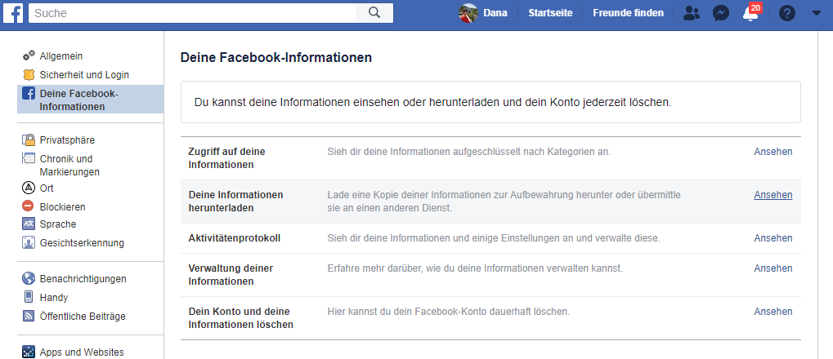833x359 pixels.
Task: Expand the account dropdown arrow
Action: [817, 13]
